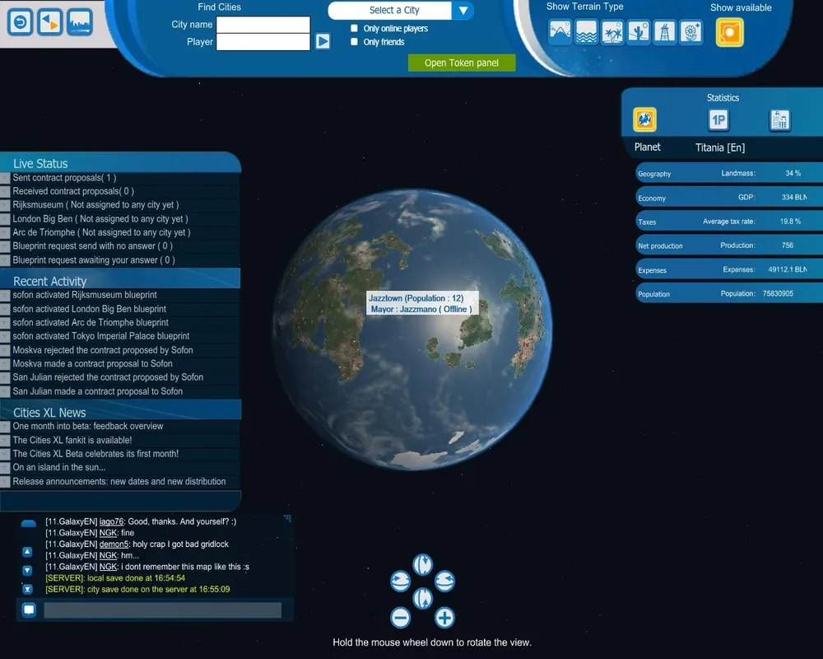Viewport: 823px width, 659px height.
Task: Click the chat speech bubble icon
Action: [29, 610]
